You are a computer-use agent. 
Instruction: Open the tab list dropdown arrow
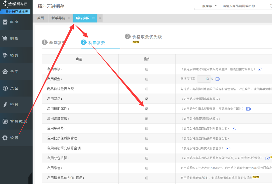(x=100, y=18)
